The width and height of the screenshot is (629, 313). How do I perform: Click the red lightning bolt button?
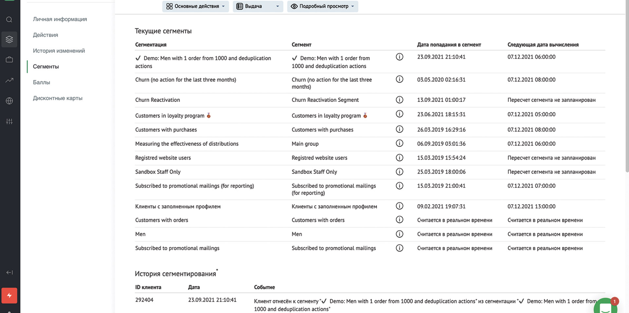tap(9, 296)
